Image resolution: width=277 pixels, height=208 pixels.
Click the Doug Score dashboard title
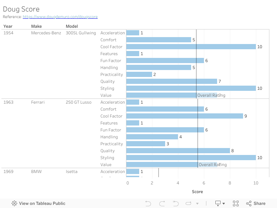coord(21,9)
